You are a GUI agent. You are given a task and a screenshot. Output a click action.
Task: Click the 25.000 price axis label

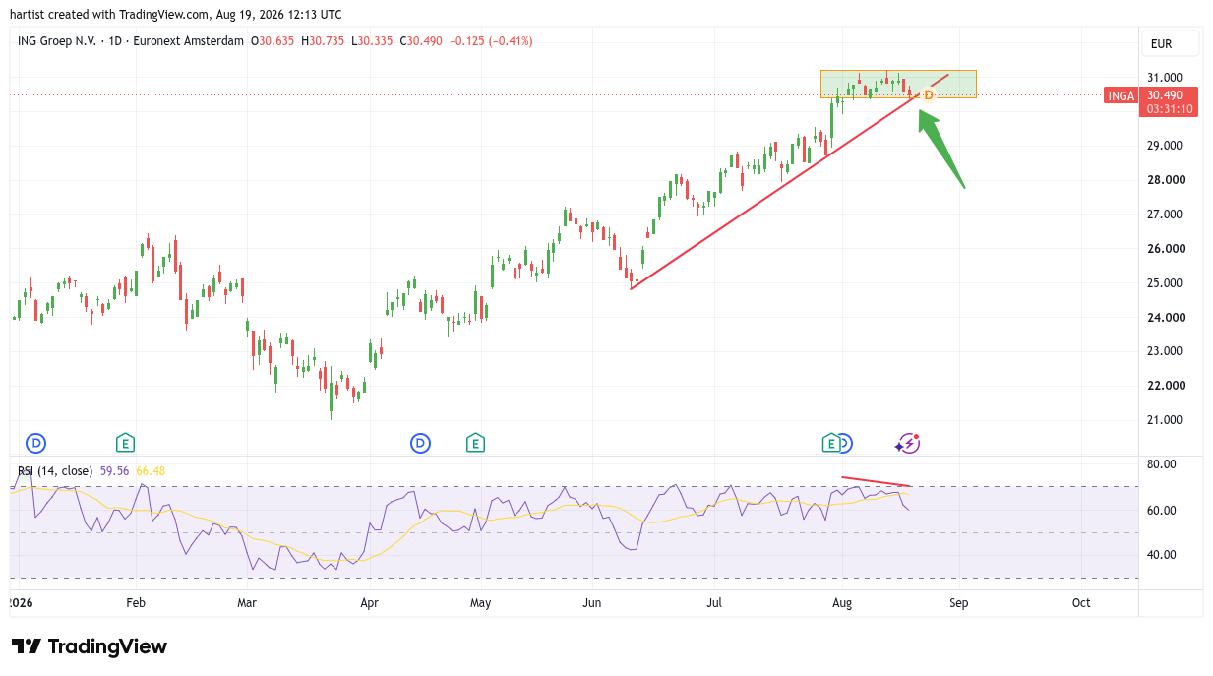(1165, 283)
